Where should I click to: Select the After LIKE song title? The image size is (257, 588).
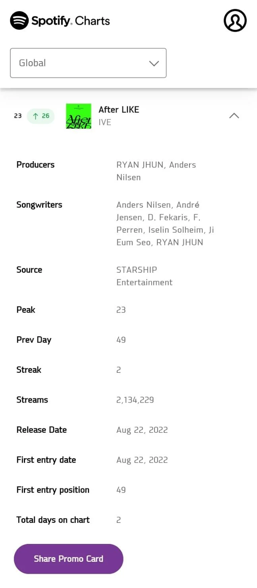(119, 110)
